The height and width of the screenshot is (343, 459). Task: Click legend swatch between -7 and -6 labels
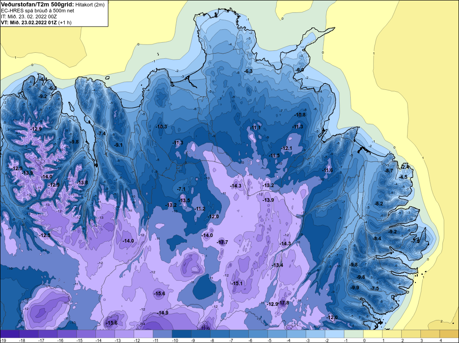pos(239,334)
